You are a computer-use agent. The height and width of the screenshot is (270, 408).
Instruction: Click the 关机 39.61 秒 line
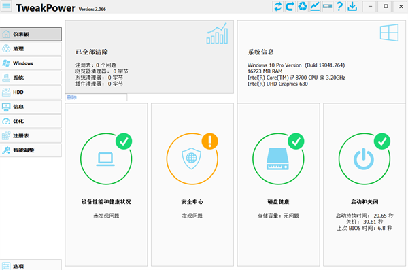point(364,222)
